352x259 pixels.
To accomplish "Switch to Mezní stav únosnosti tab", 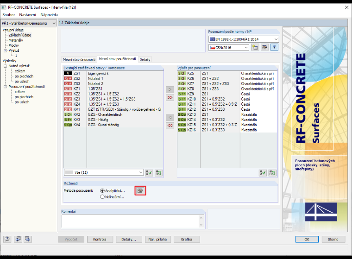I will pos(79,59).
